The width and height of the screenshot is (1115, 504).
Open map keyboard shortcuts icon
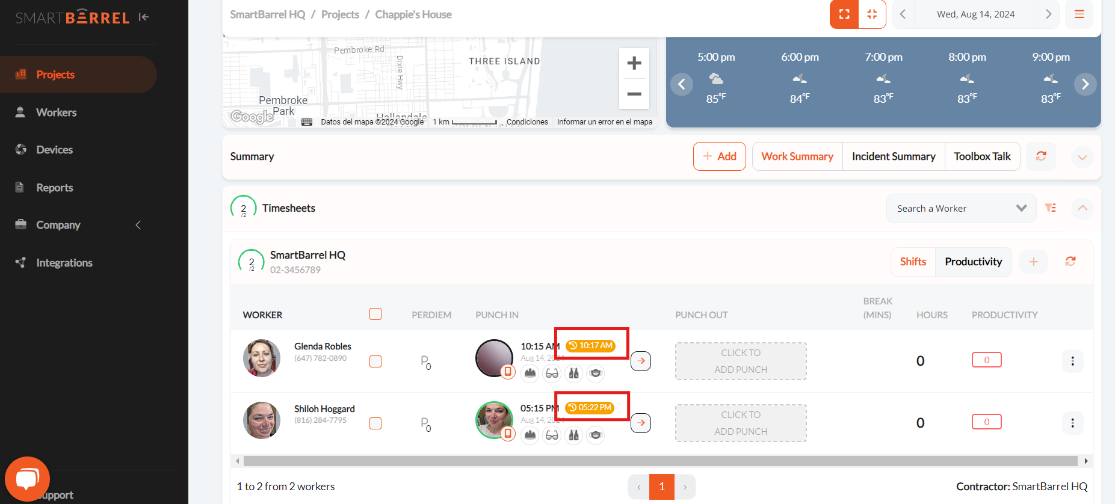point(307,122)
